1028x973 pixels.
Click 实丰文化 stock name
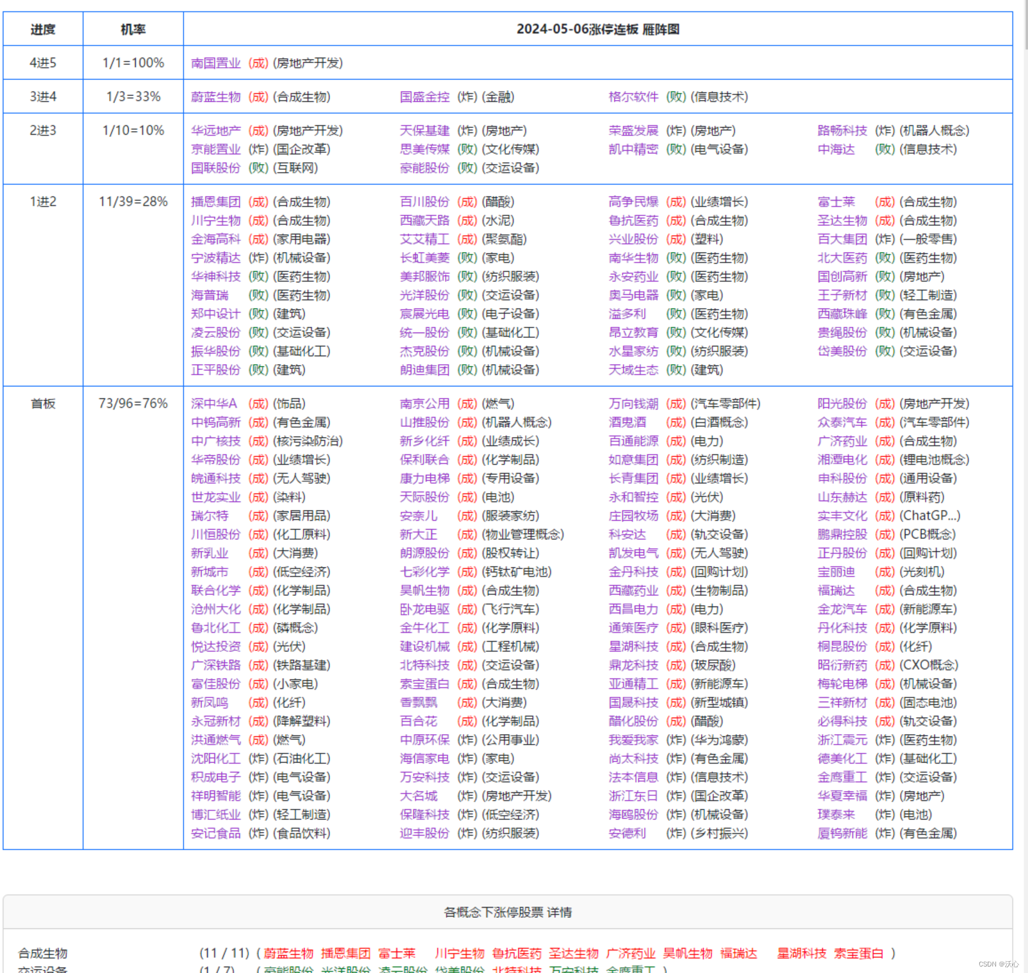coord(842,516)
